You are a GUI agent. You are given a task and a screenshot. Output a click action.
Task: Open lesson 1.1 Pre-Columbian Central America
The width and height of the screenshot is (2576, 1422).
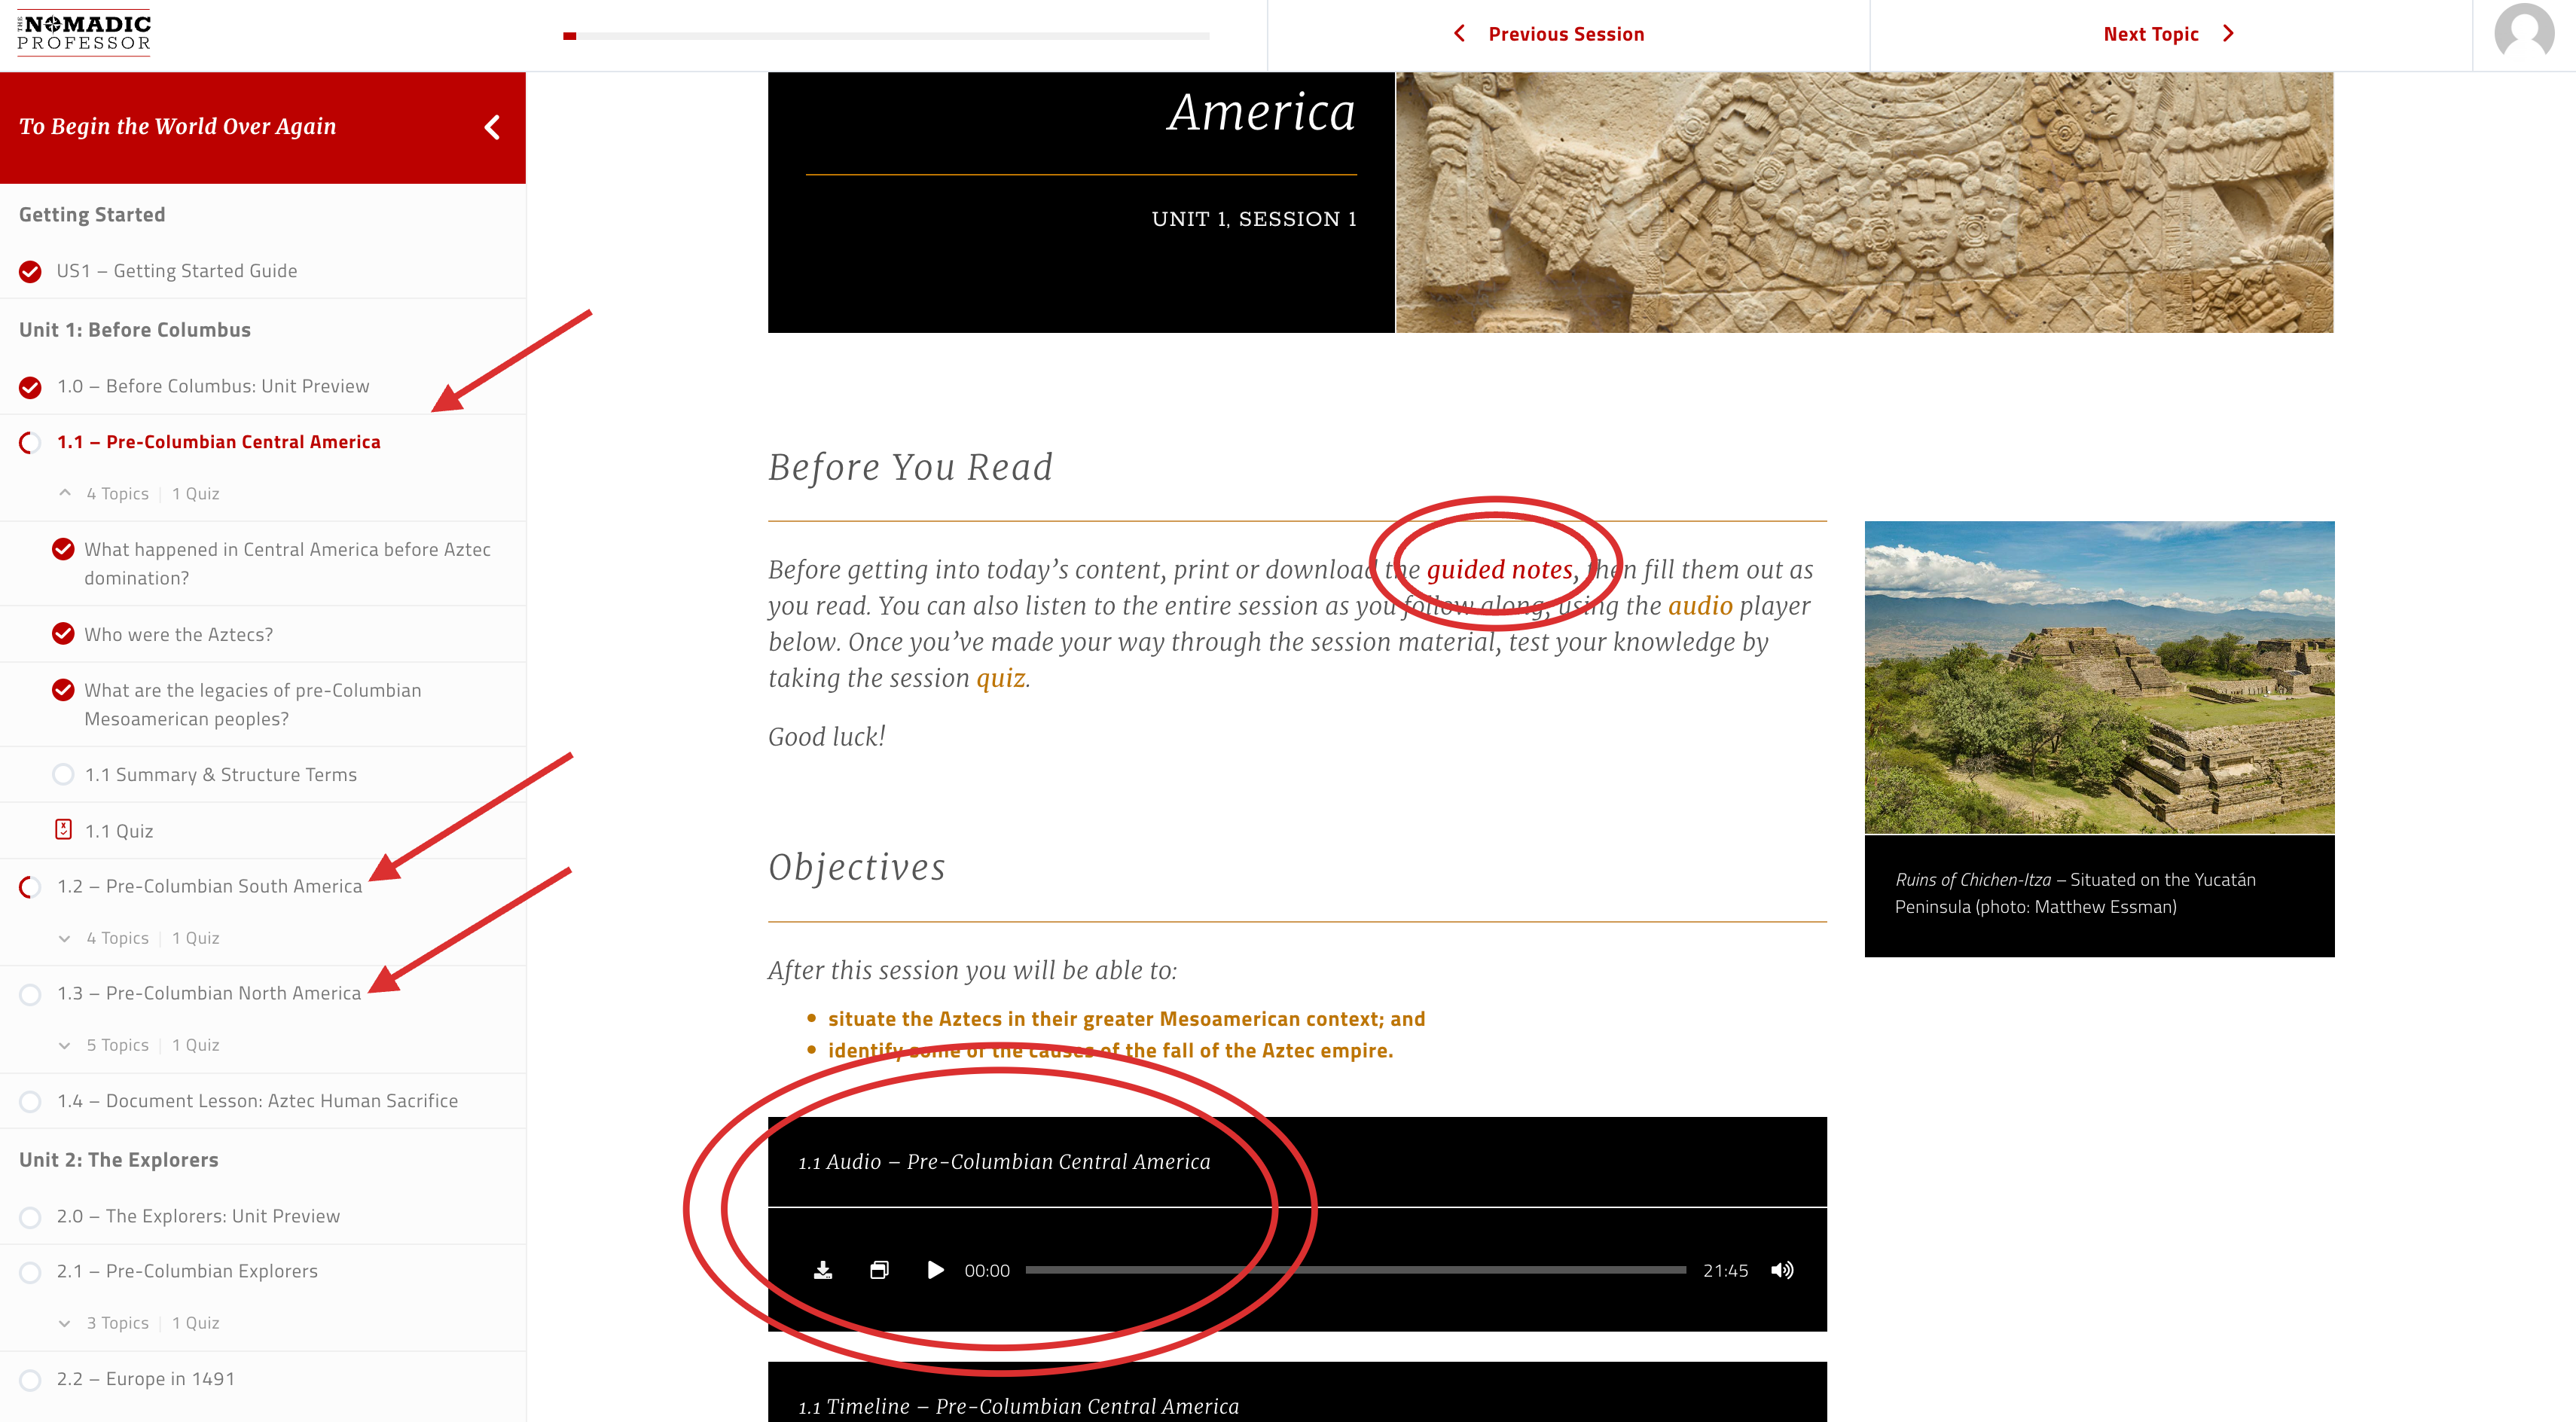tap(218, 442)
